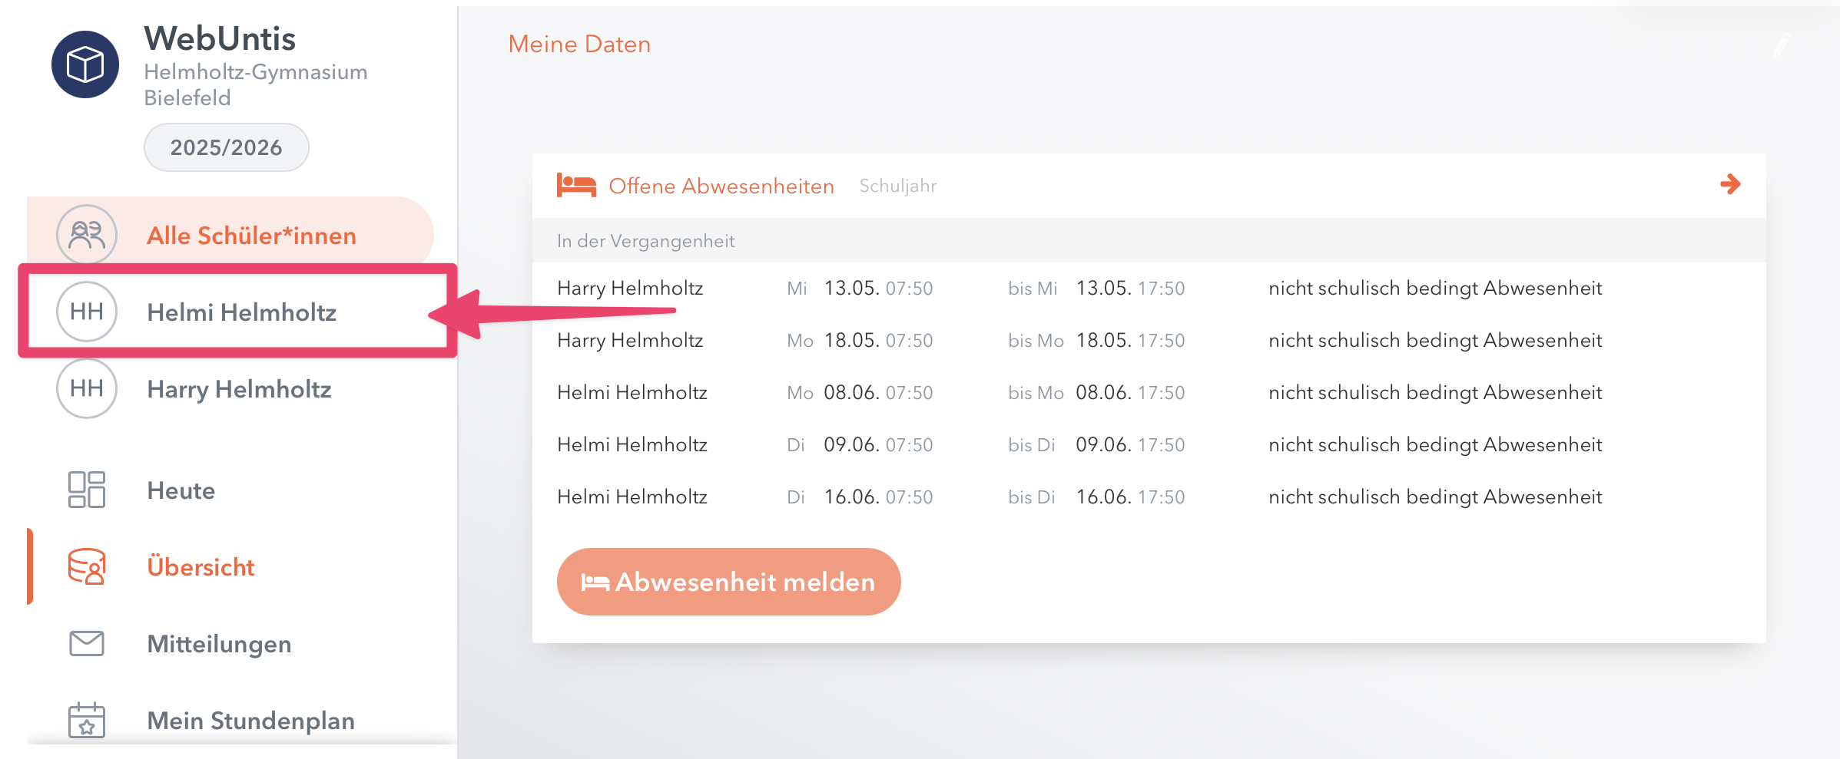
Task: Click the Offene Abwesenheiten heading
Action: point(721,186)
